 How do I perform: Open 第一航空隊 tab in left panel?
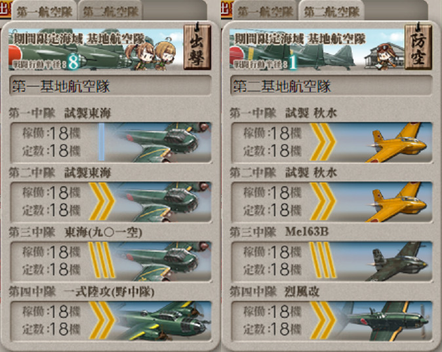tap(44, 11)
